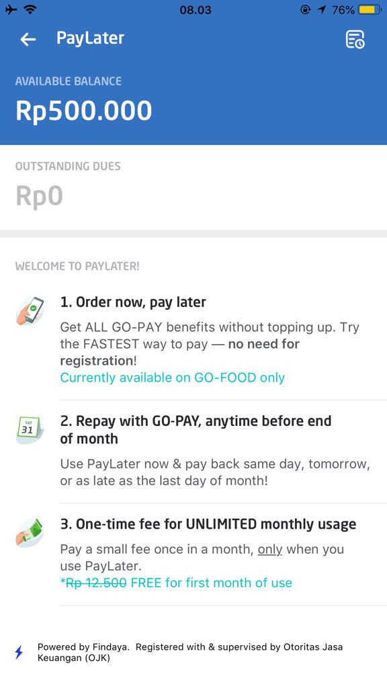Open the transaction history icon
The width and height of the screenshot is (387, 688).
[x=355, y=40]
